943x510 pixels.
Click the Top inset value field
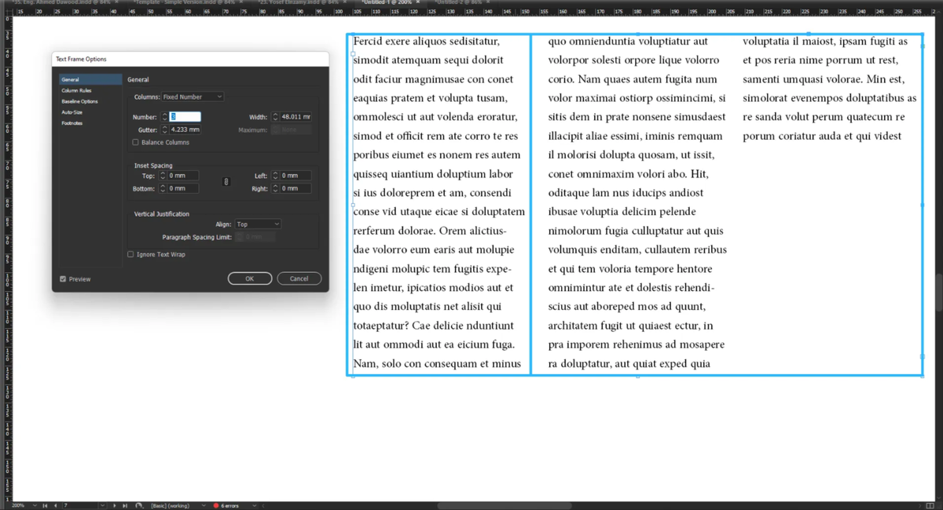coord(183,176)
